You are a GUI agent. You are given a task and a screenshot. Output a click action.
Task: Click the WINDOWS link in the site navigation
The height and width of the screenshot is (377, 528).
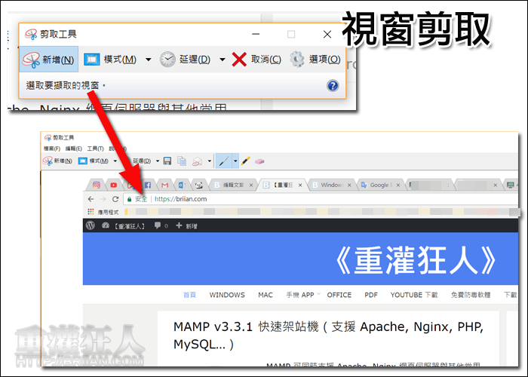point(227,295)
